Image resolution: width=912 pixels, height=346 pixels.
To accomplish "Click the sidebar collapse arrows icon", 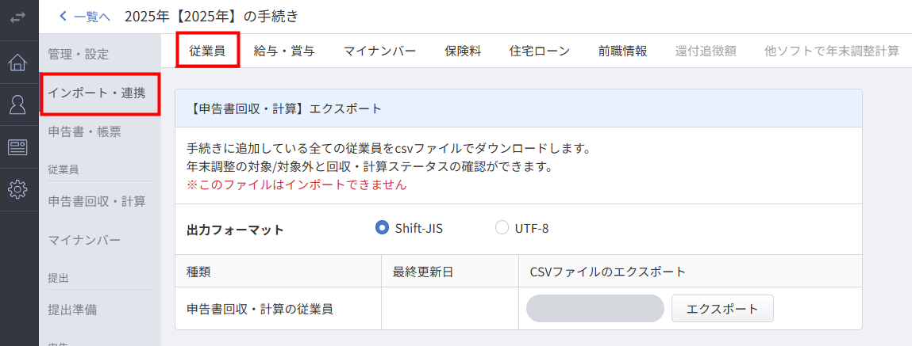I will point(17,17).
